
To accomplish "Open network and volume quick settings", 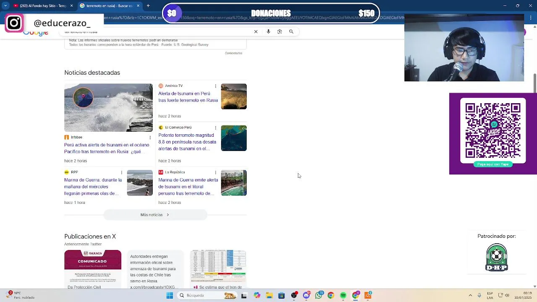I will pos(503,295).
